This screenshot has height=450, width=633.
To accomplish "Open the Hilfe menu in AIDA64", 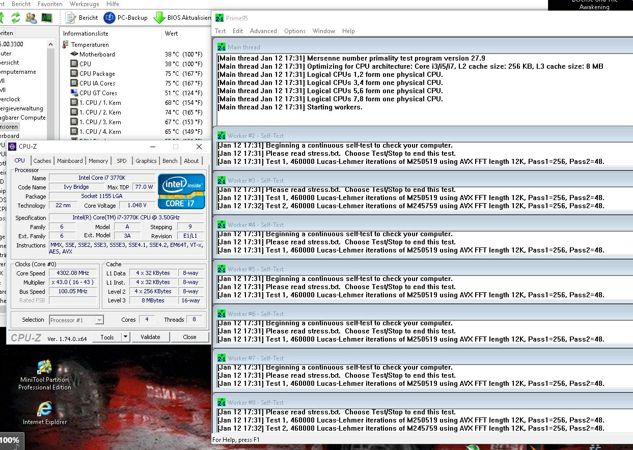I will point(113,4).
